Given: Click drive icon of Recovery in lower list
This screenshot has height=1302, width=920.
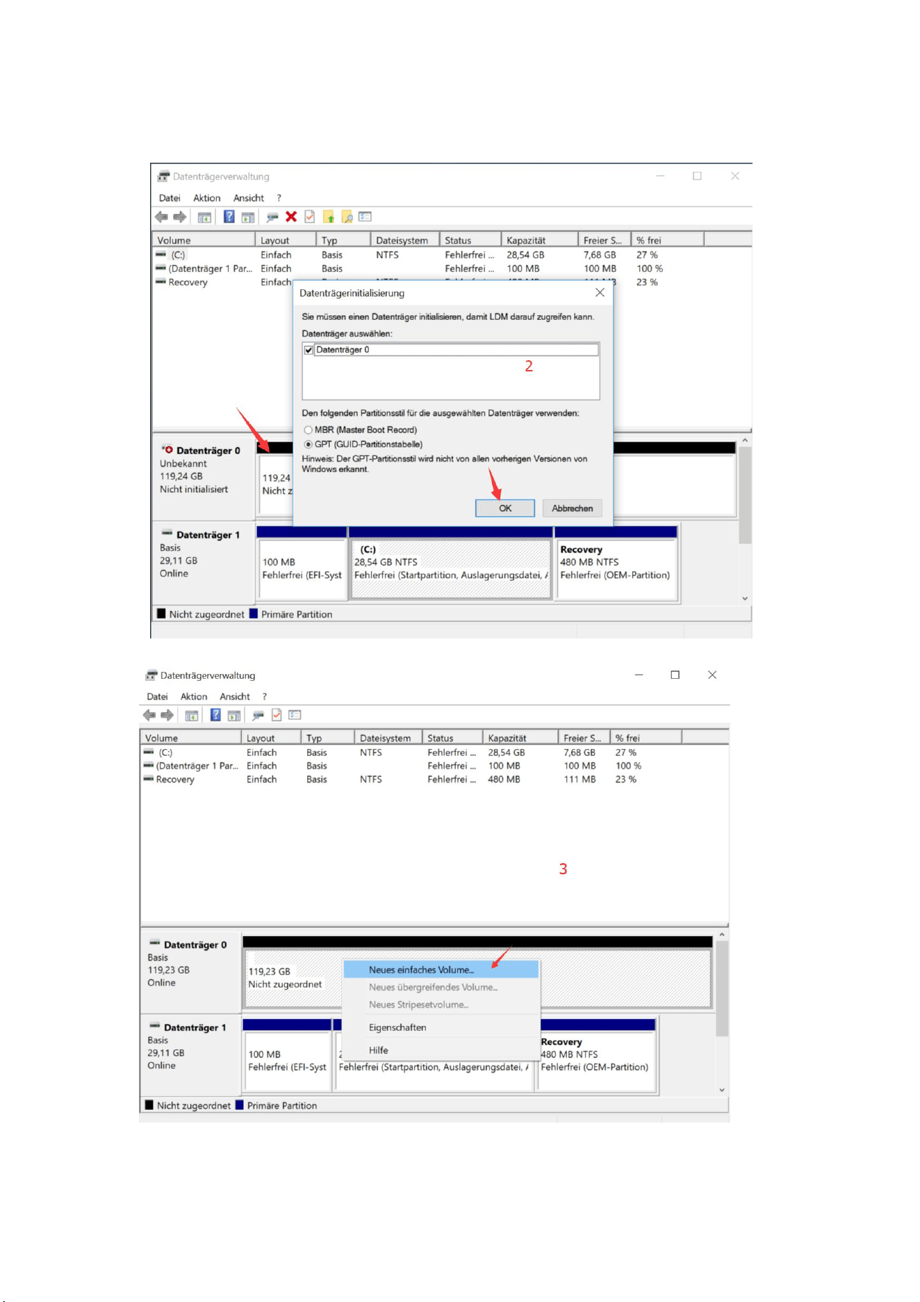Looking at the screenshot, I should [x=148, y=779].
